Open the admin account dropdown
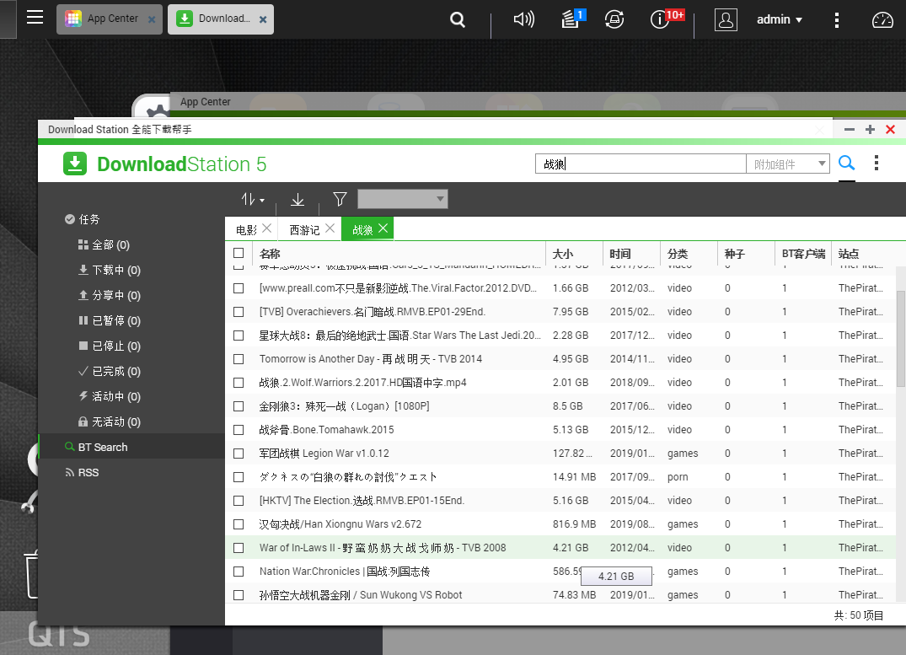This screenshot has height=655, width=906. pos(780,19)
